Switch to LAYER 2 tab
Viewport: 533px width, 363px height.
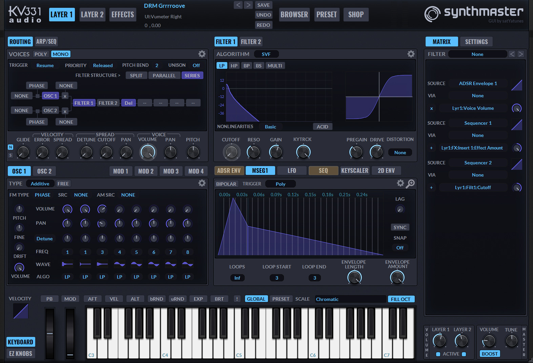[x=92, y=15]
